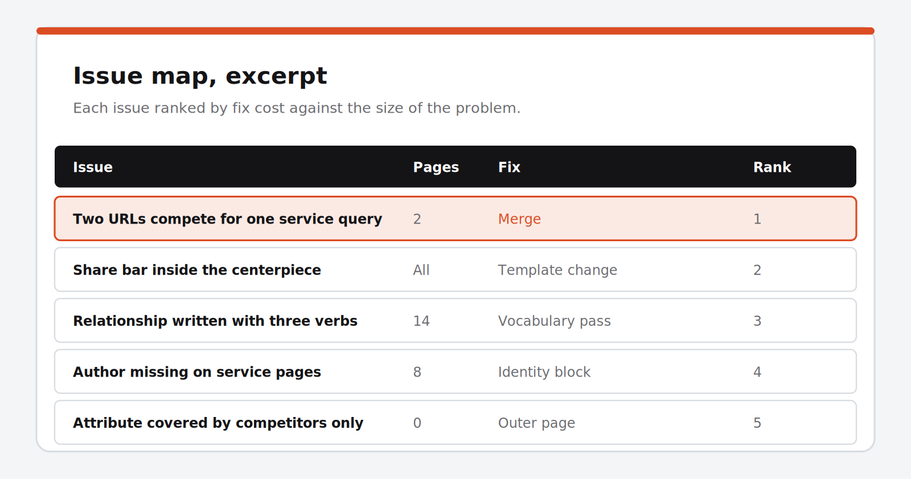911x479 pixels.
Task: Click the 'Rank' column header
Action: tap(772, 167)
